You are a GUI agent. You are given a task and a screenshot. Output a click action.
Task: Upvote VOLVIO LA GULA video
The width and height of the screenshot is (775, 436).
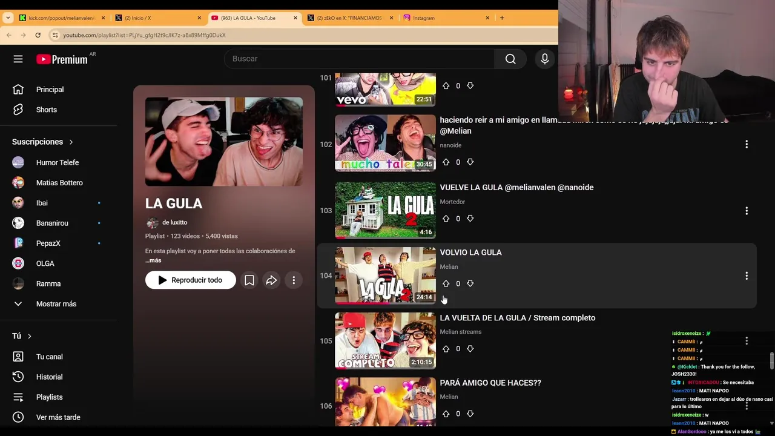tap(446, 283)
